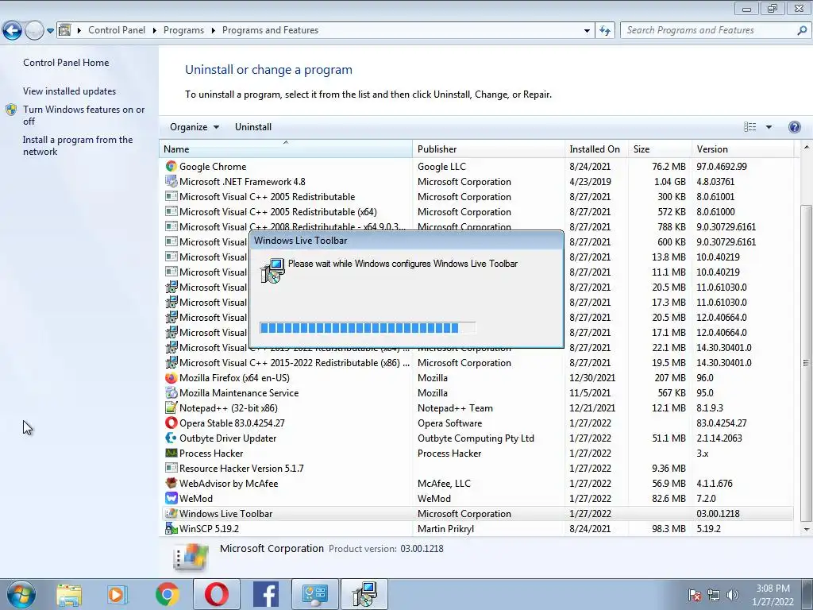Open the Organize dropdown menu
The width and height of the screenshot is (813, 610).
click(195, 127)
